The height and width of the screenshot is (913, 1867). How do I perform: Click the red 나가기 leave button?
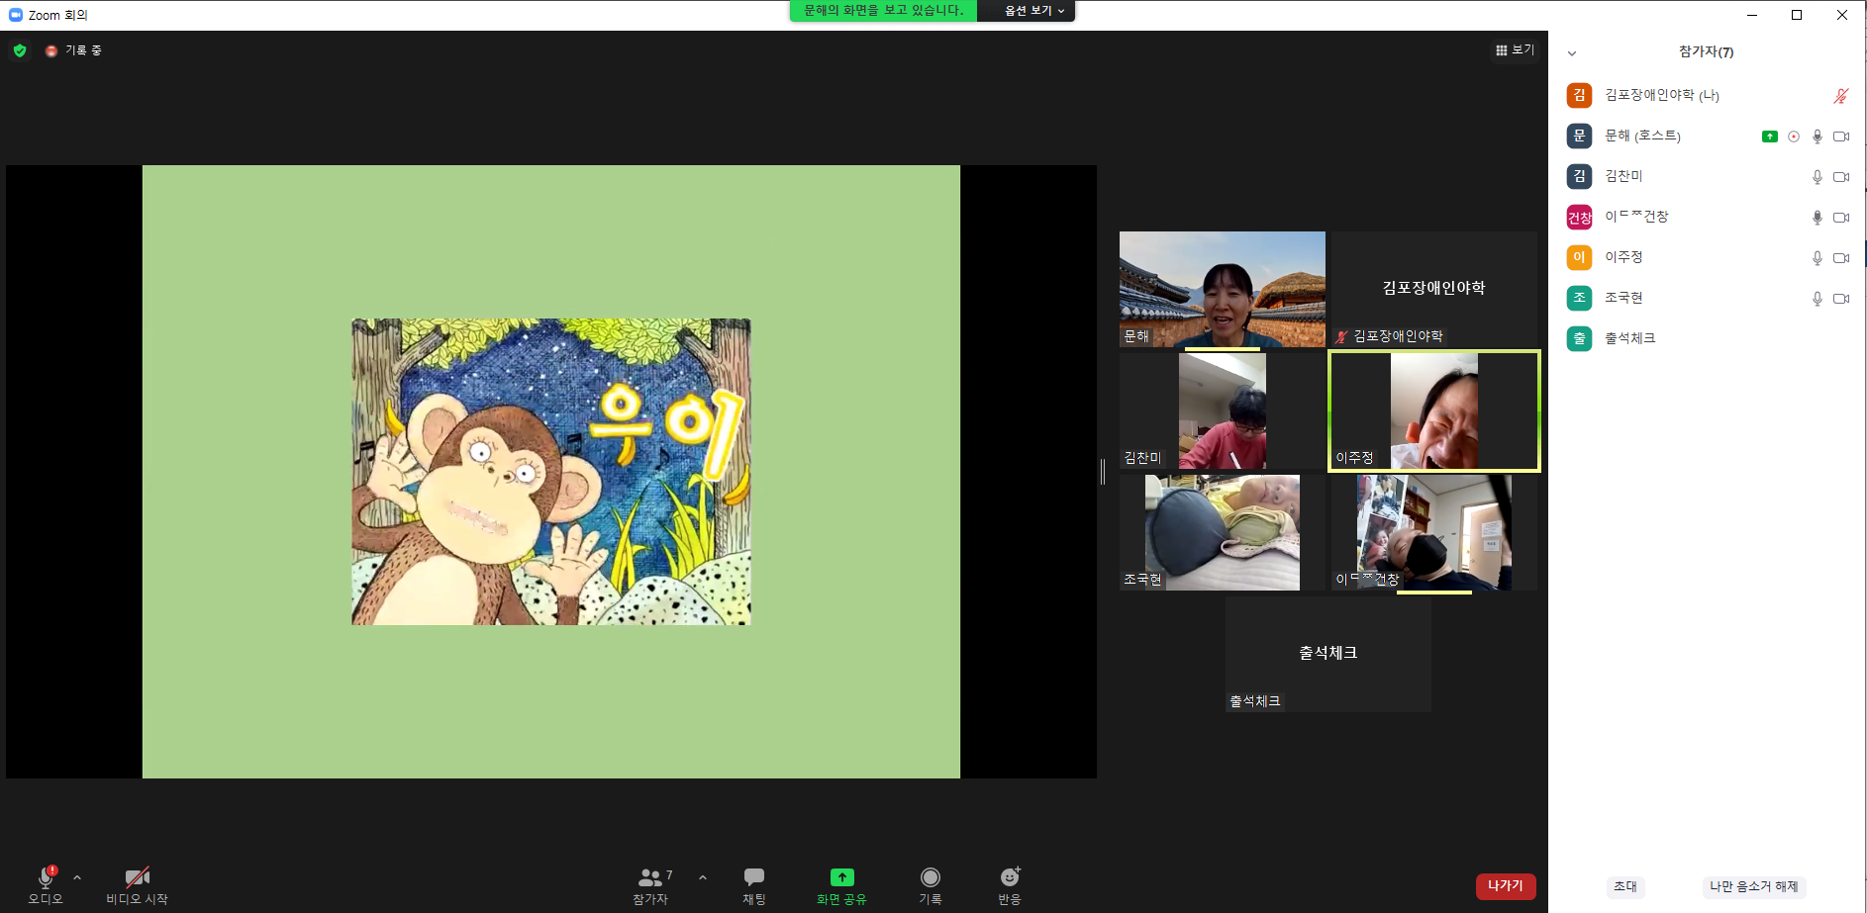coord(1506,885)
